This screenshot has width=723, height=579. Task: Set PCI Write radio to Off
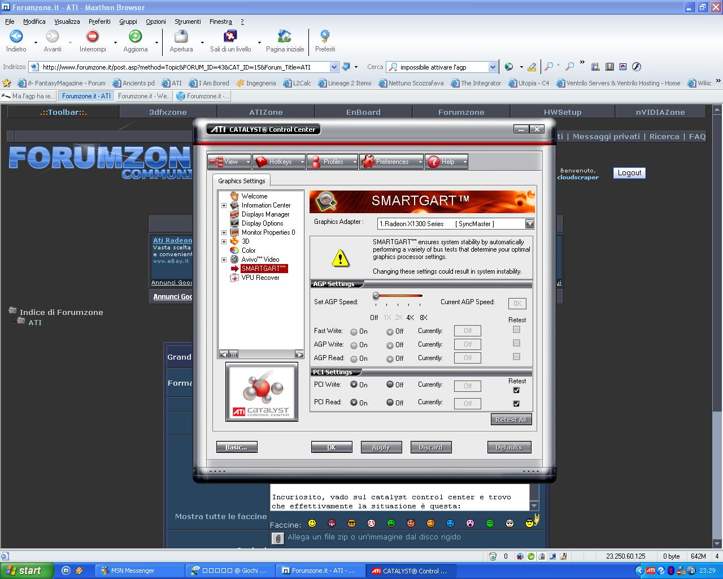(x=390, y=384)
